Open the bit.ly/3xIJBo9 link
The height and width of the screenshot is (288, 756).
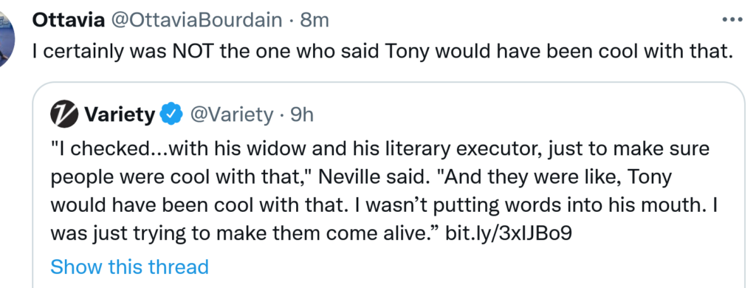pos(508,233)
